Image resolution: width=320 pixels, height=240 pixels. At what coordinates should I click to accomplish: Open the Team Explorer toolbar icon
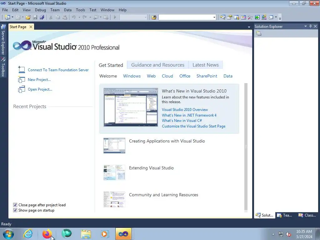coord(237,17)
